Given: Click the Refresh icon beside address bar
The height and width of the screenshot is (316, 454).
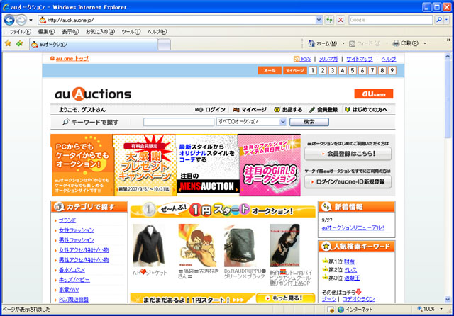Looking at the screenshot, I should 329,20.
